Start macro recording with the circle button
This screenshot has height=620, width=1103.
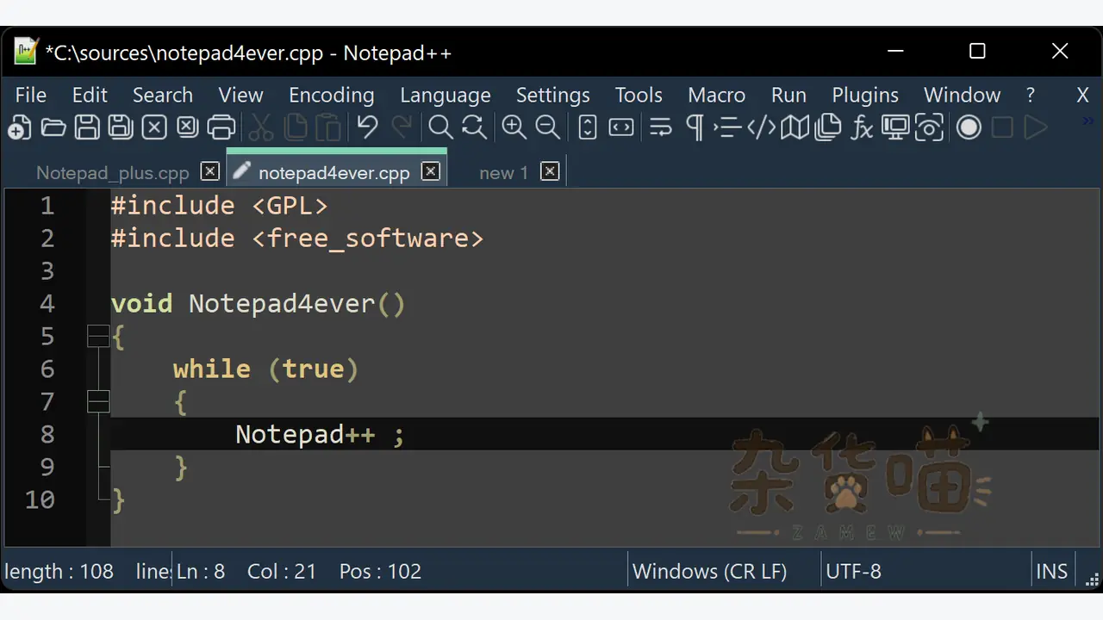(x=969, y=127)
